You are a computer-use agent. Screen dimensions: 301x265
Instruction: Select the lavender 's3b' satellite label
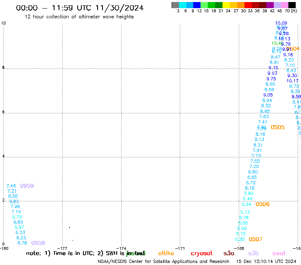[253, 253]
